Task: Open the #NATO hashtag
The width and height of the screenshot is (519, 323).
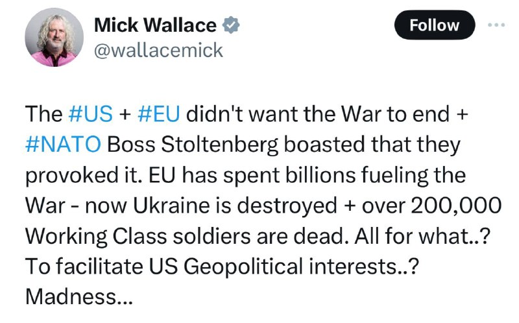Action: click(64, 143)
